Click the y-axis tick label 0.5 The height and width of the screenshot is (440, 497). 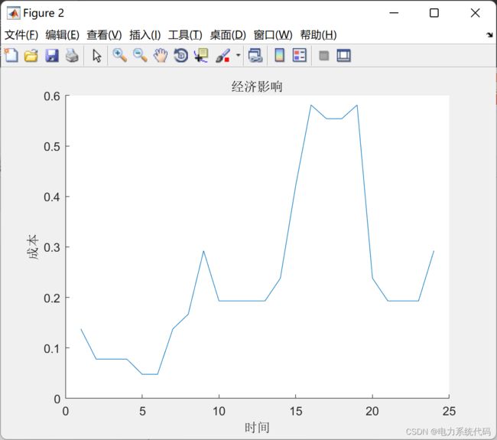[x=52, y=147]
